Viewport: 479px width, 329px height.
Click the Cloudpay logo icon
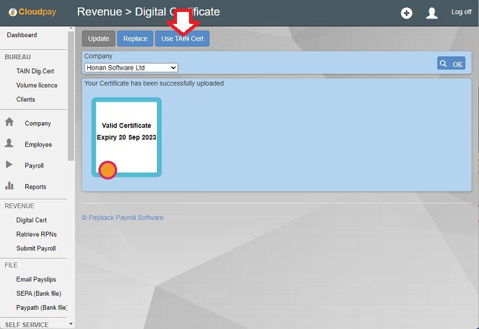(x=13, y=13)
